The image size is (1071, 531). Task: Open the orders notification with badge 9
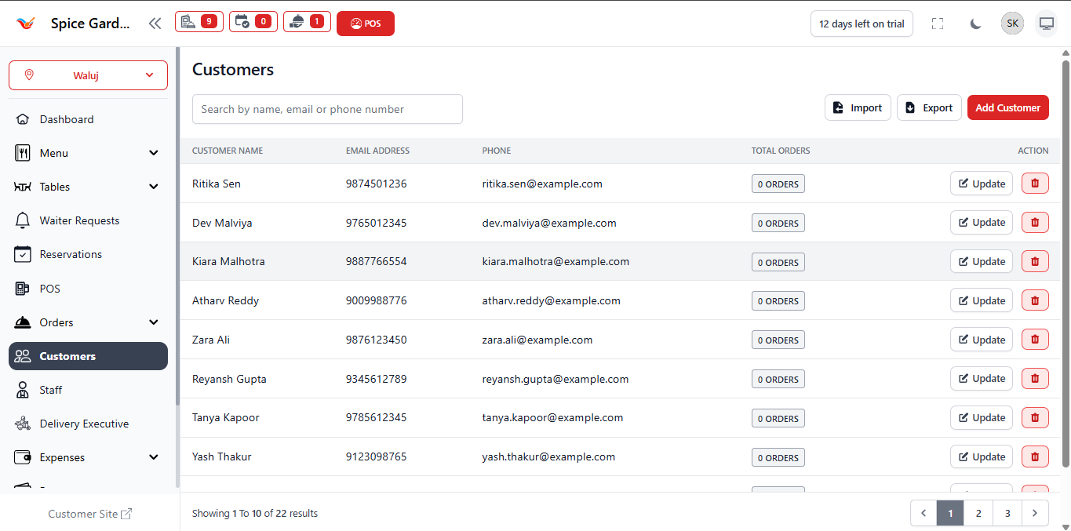point(199,21)
